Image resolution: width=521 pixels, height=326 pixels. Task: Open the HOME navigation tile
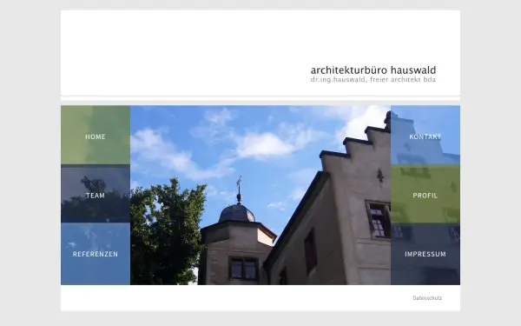click(x=96, y=135)
